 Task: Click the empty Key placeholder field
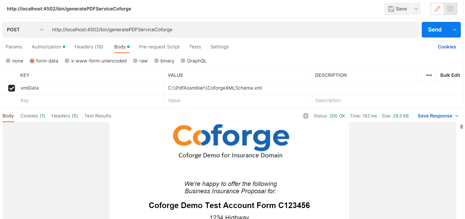(91, 101)
